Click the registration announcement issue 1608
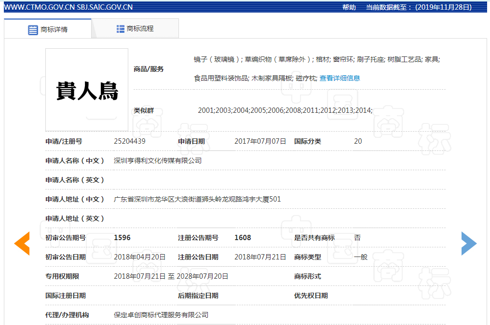Image resolution: width=490 pixels, height=325 pixels. 243,238
